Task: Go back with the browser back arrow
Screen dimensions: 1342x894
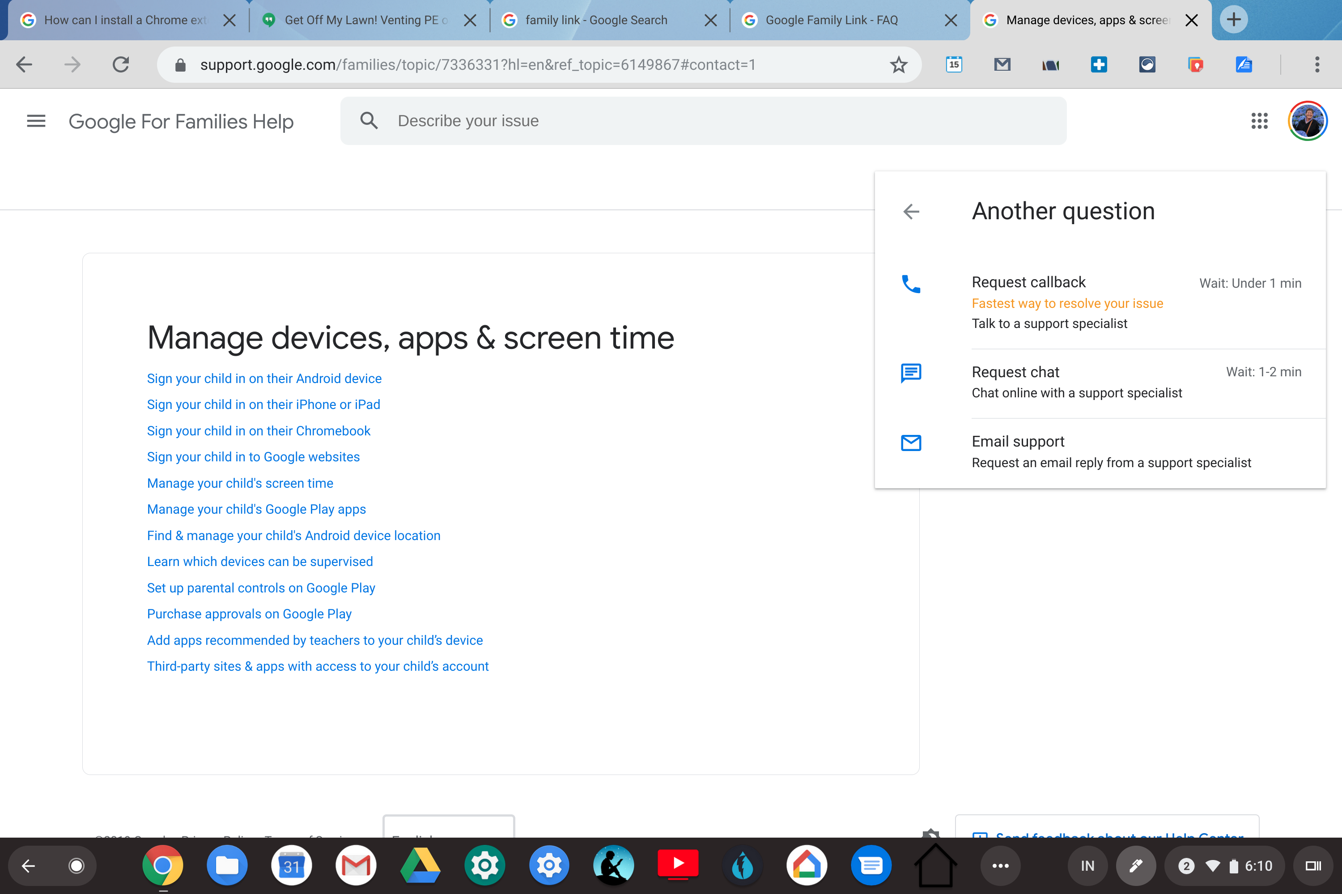Action: click(24, 64)
